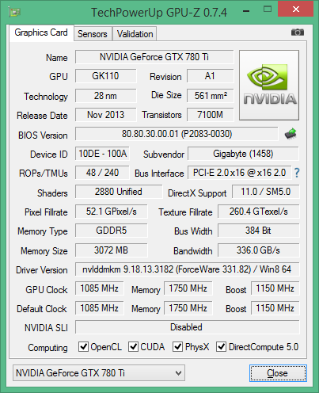This screenshot has height=393, width=319.
Task: Click the "Computing" label
Action: [47, 348]
